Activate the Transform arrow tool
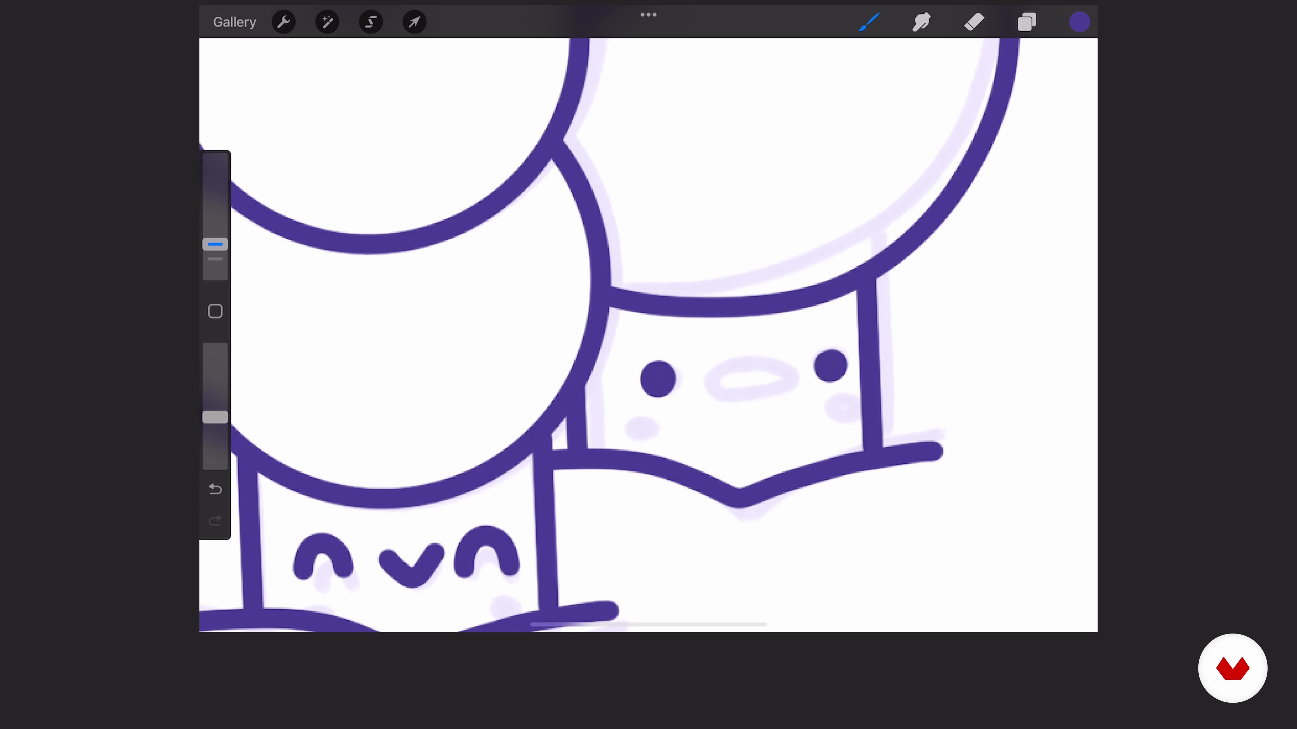Viewport: 1297px width, 729px height. pyautogui.click(x=414, y=22)
